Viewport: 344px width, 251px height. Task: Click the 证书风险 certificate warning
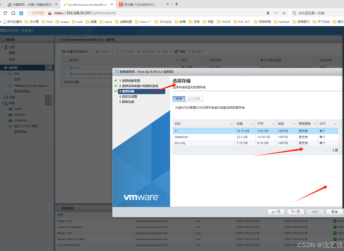pos(38,13)
